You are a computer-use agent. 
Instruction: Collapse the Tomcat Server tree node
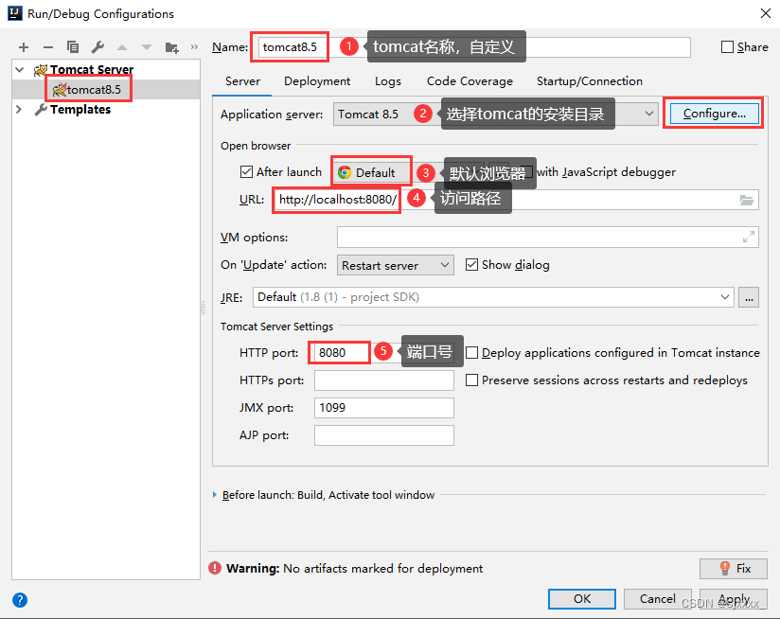tap(20, 70)
